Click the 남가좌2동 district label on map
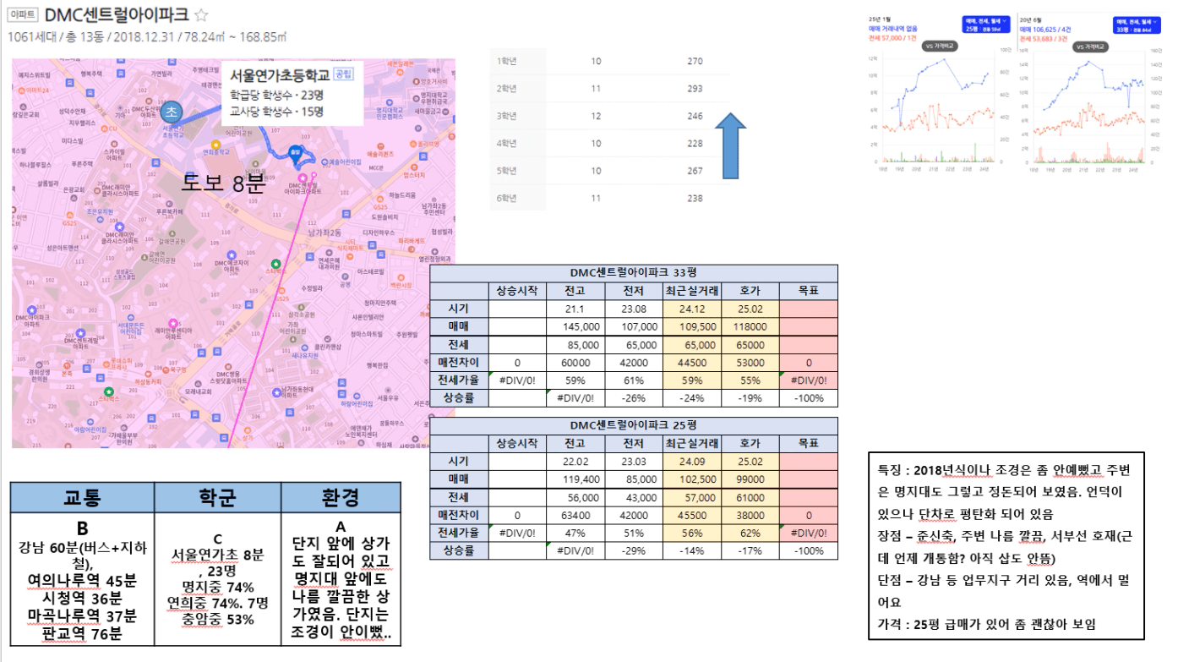 (x=324, y=232)
